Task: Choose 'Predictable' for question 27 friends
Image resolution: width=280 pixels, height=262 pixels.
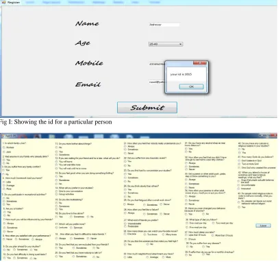Action: [x=125, y=226]
